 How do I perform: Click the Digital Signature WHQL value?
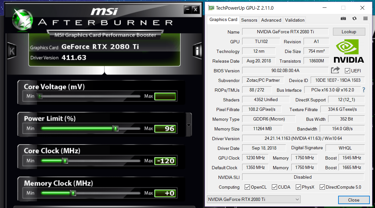point(345,148)
